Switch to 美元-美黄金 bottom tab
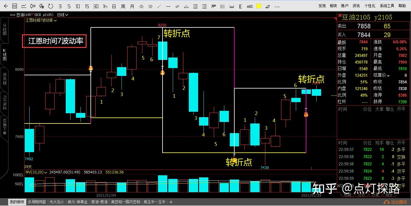The height and width of the screenshot is (206, 411). (x=77, y=202)
